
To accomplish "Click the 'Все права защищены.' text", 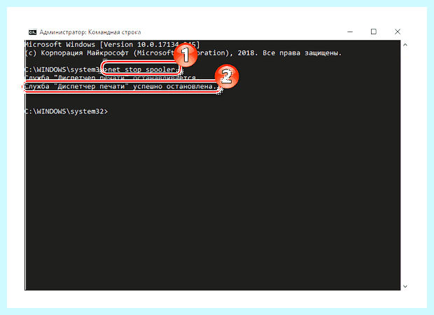I will (302, 53).
